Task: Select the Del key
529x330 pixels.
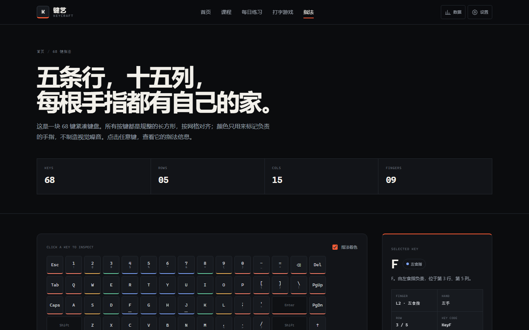Action: [x=317, y=265]
